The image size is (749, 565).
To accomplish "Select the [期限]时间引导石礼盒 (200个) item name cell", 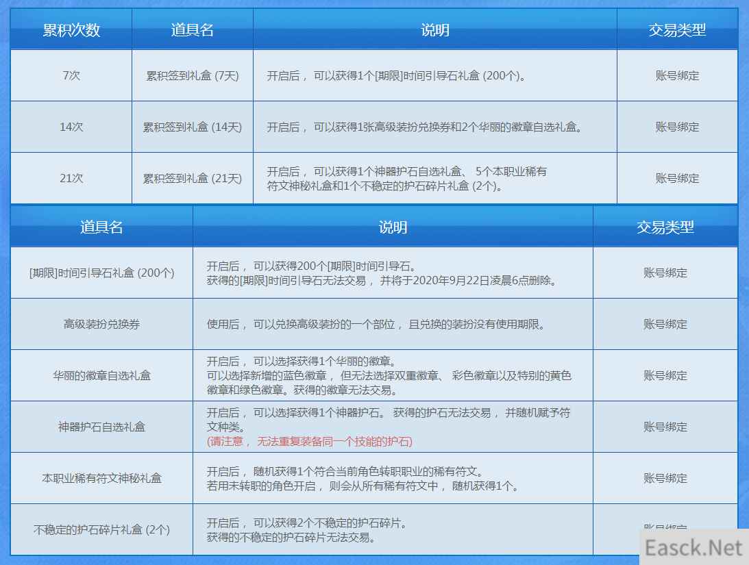I will [101, 273].
